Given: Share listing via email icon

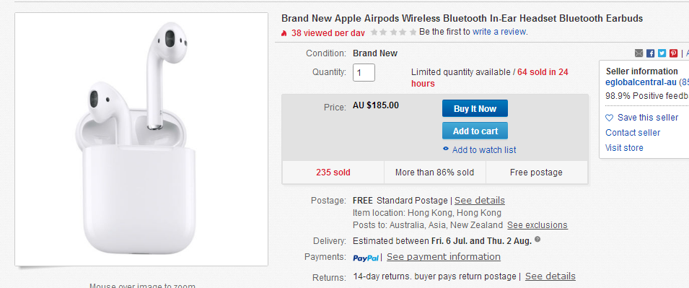Looking at the screenshot, I should (x=639, y=53).
